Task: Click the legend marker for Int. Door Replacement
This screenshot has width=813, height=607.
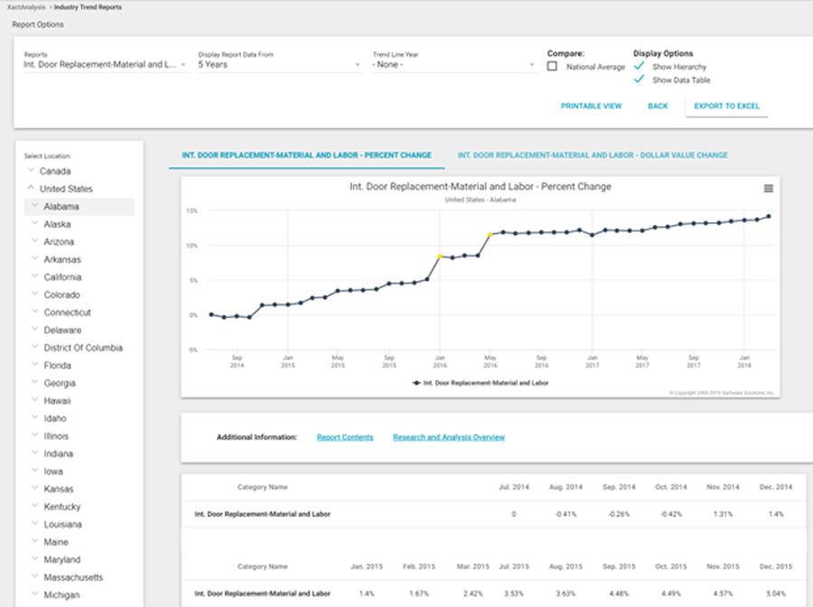Action: point(416,382)
